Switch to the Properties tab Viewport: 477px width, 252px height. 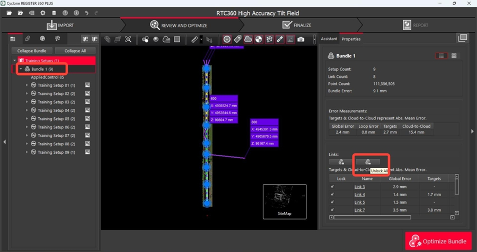tap(350, 39)
